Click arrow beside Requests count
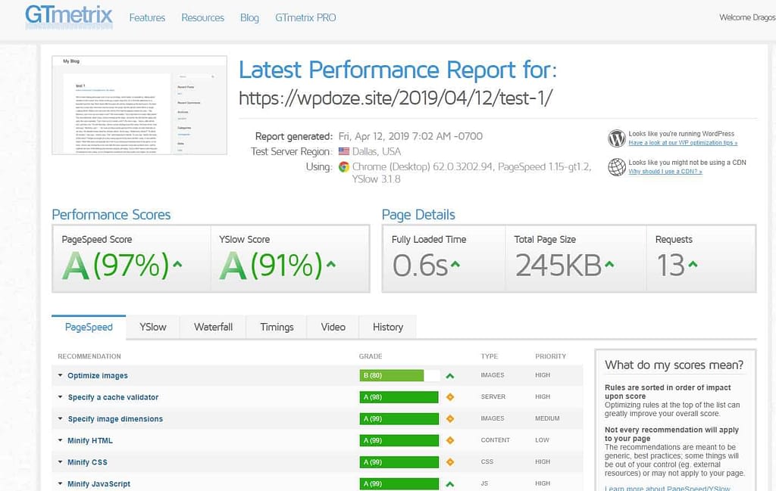This screenshot has width=776, height=491. point(693,264)
